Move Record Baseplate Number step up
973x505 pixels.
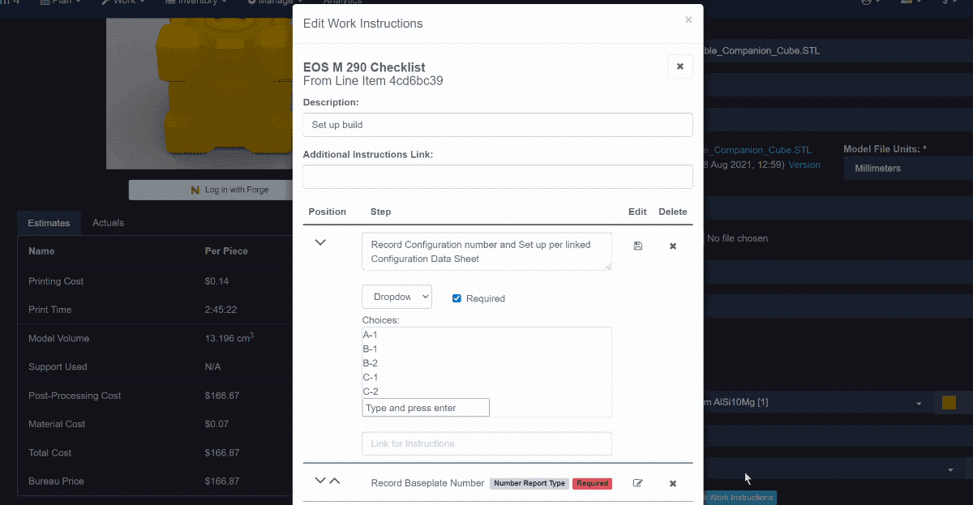coord(335,481)
